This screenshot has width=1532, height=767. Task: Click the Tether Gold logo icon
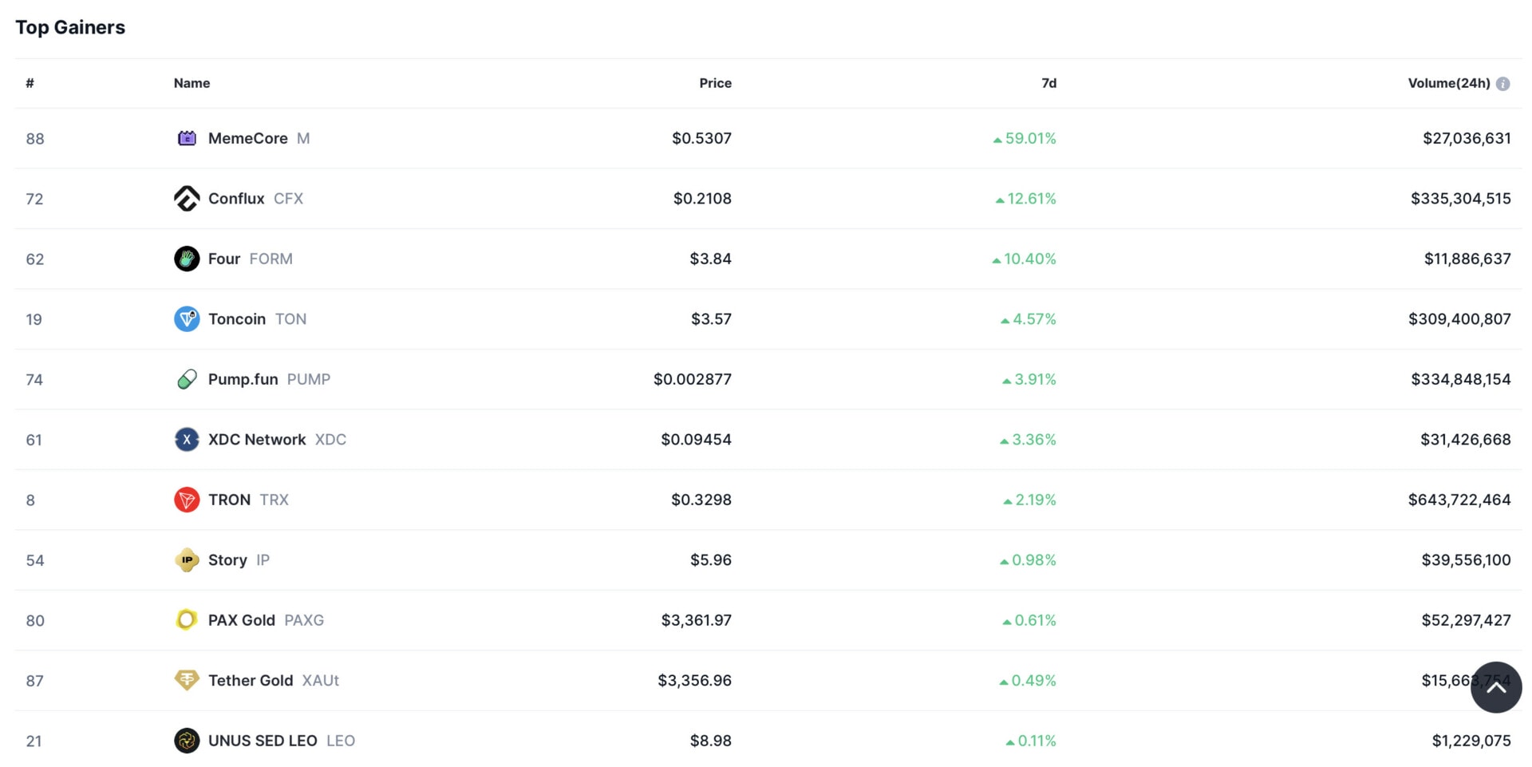point(187,680)
